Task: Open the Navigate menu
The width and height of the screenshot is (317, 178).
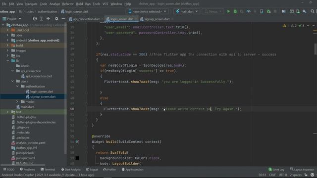Action: coord(31,4)
